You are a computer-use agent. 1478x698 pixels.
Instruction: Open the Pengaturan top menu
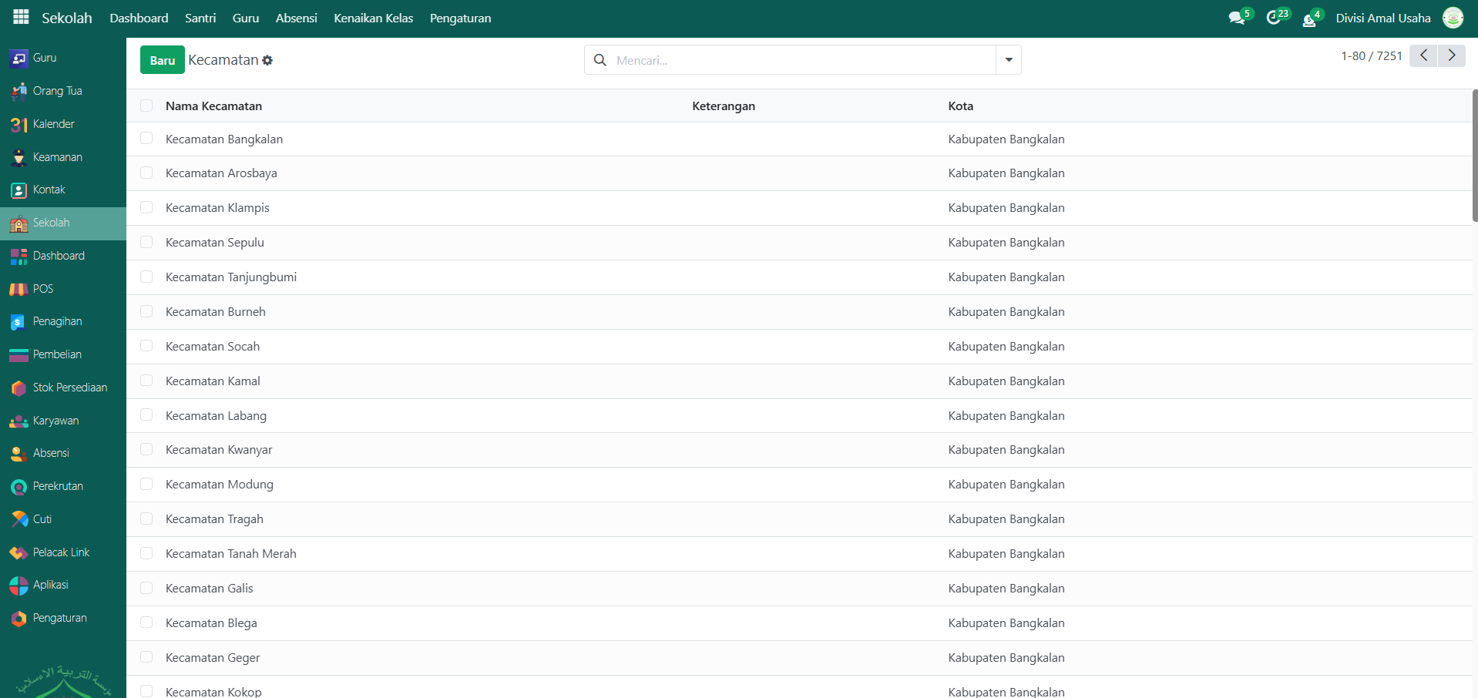pos(460,18)
